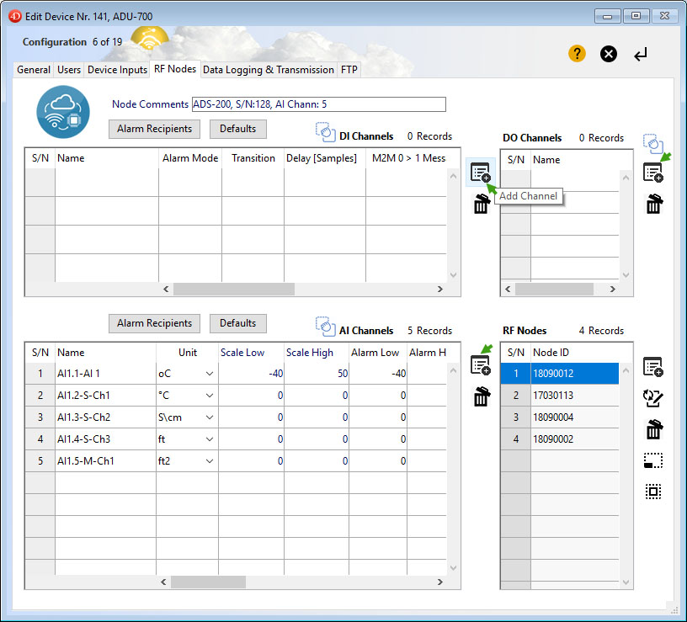
Task: Click the Scale High column header
Action: 317,353
